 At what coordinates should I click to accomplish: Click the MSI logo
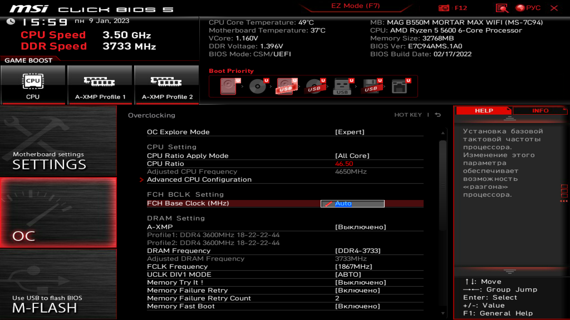29,9
